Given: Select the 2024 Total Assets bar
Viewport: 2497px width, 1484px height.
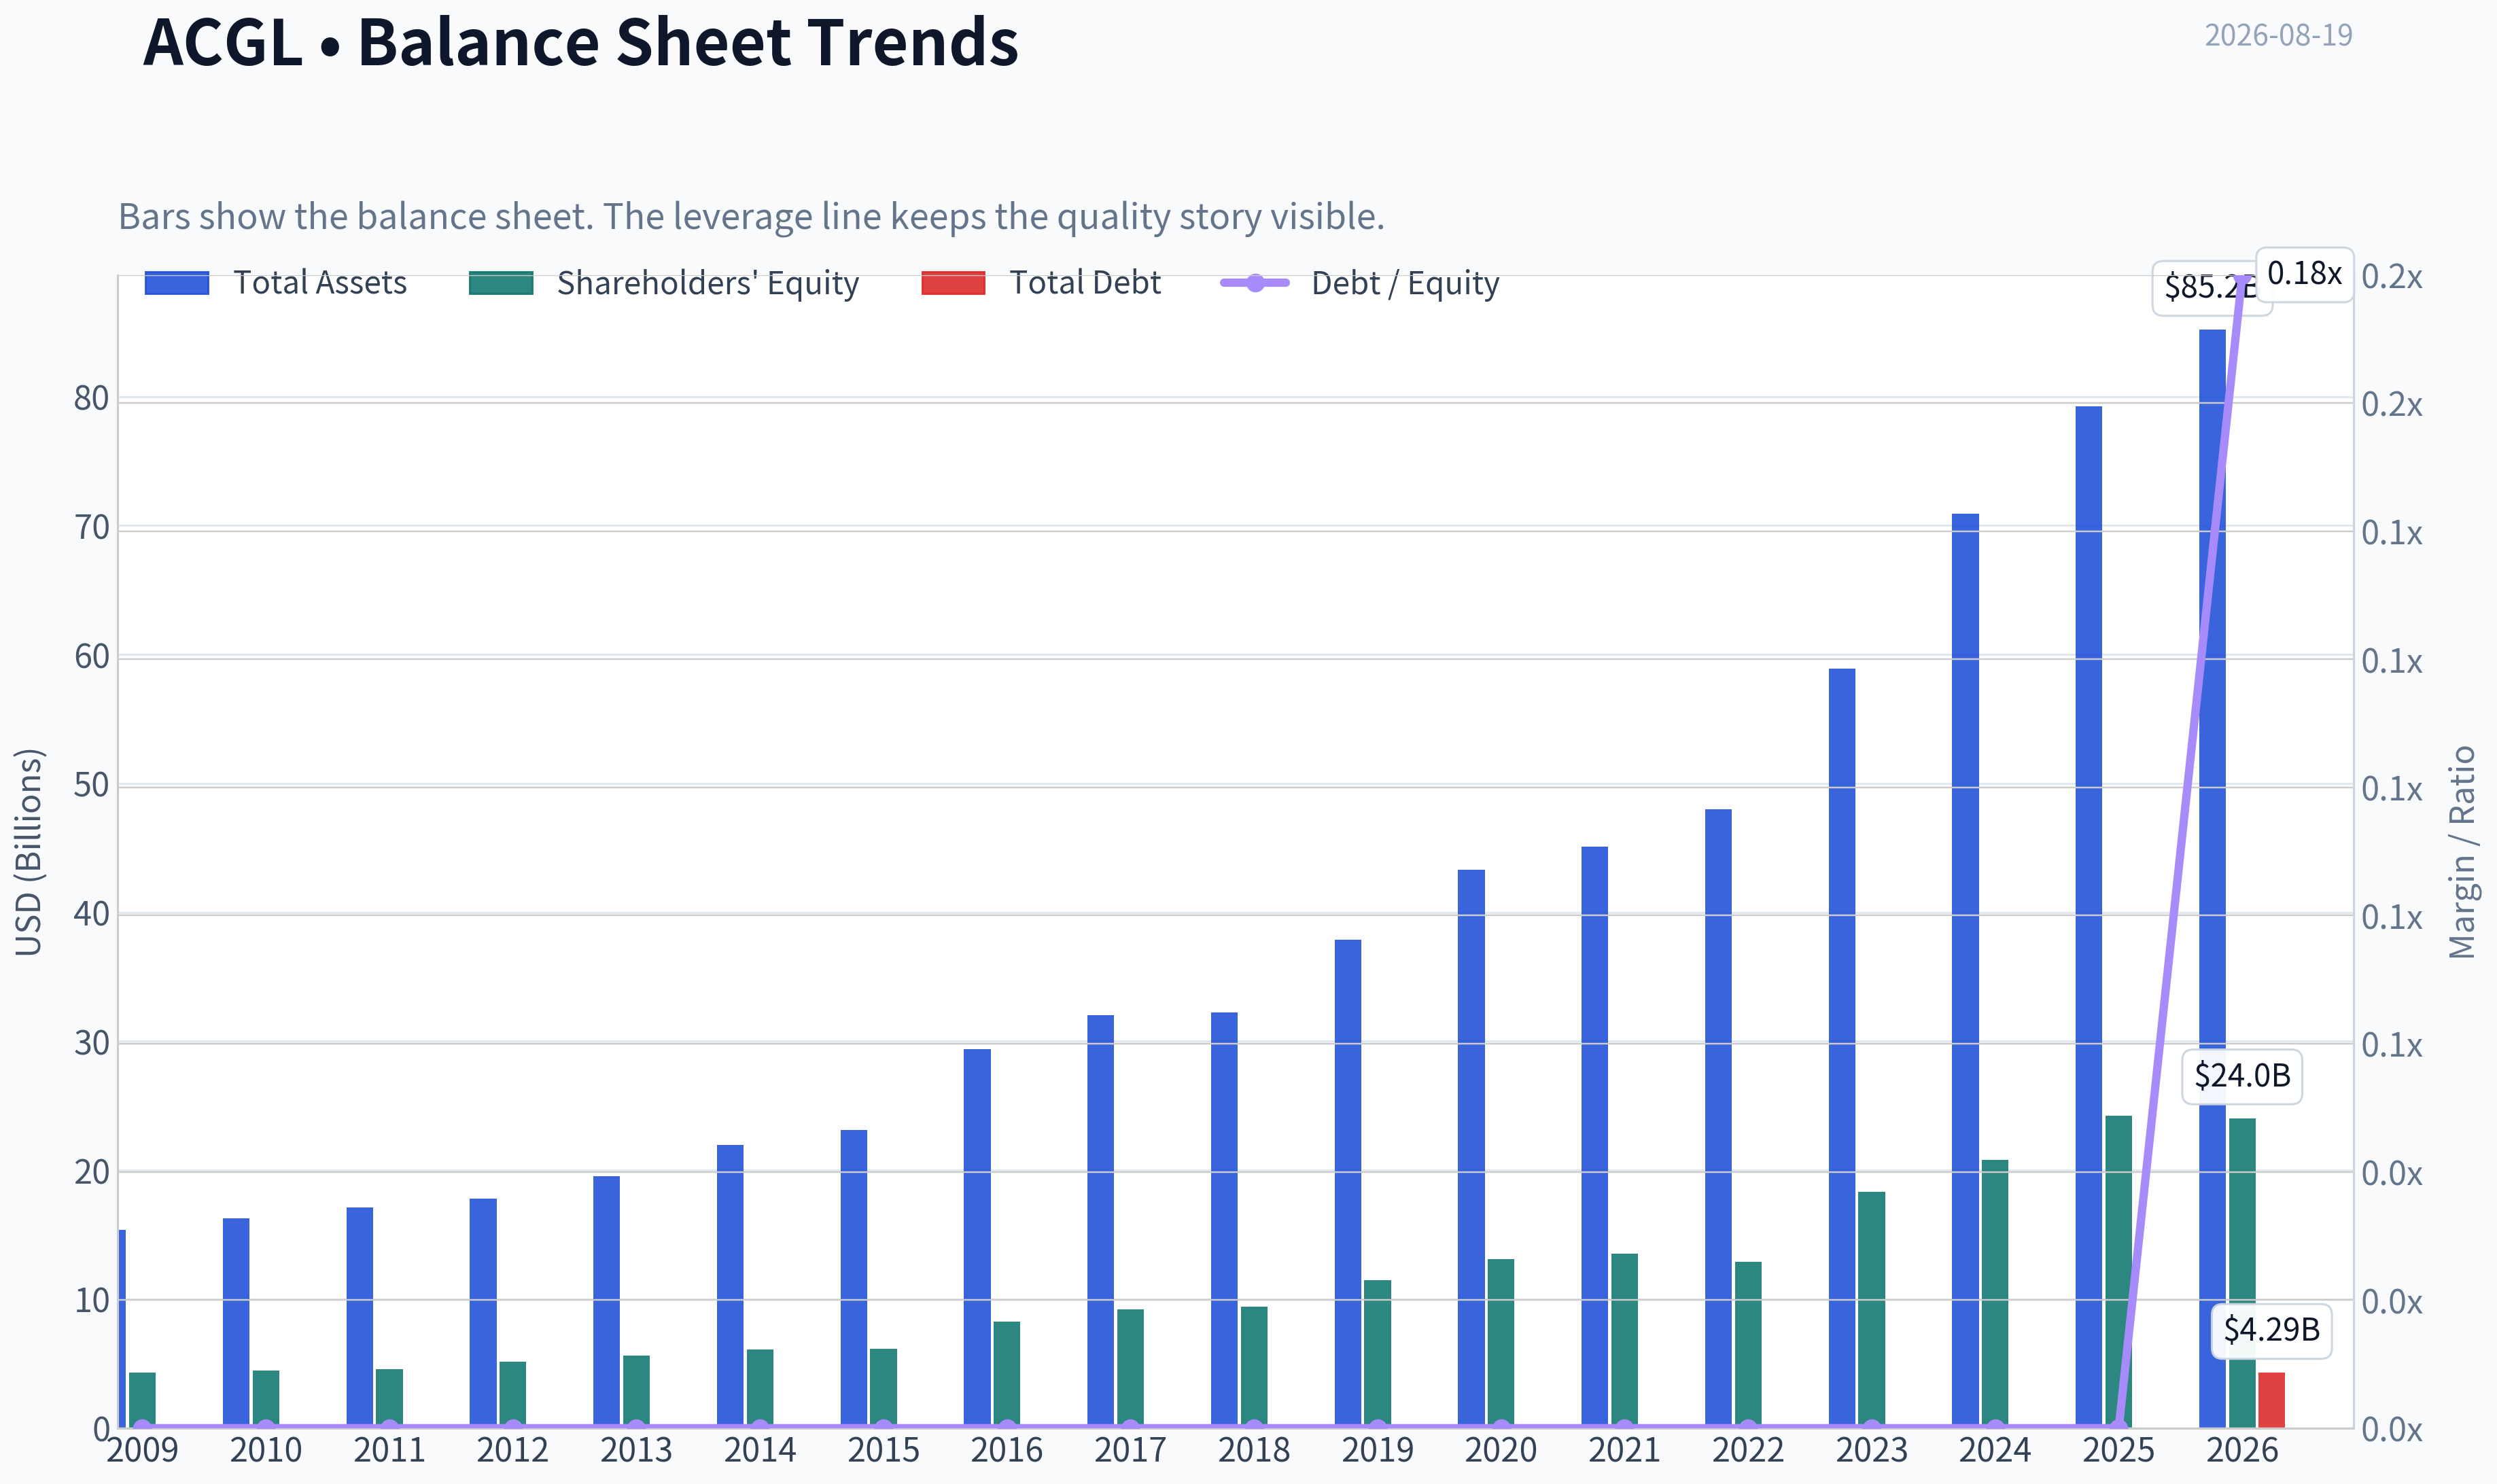Looking at the screenshot, I should (1965, 971).
